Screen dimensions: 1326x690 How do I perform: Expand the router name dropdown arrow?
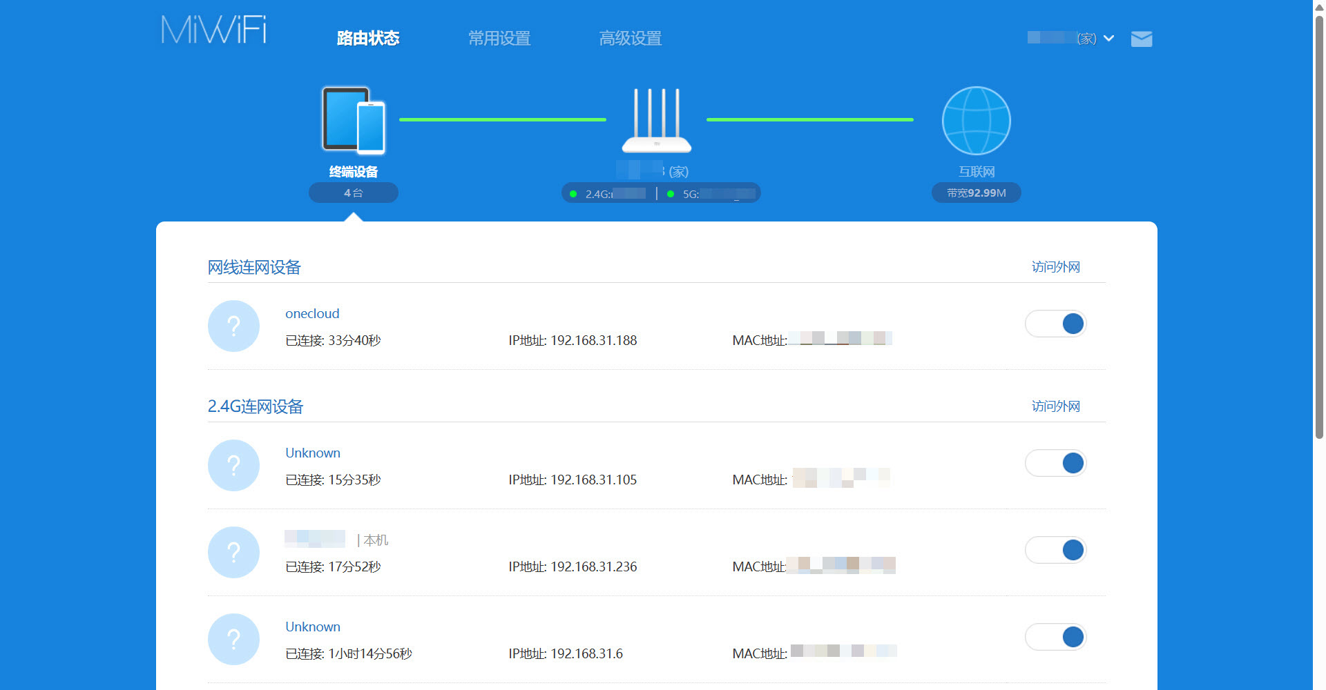[x=1108, y=39]
